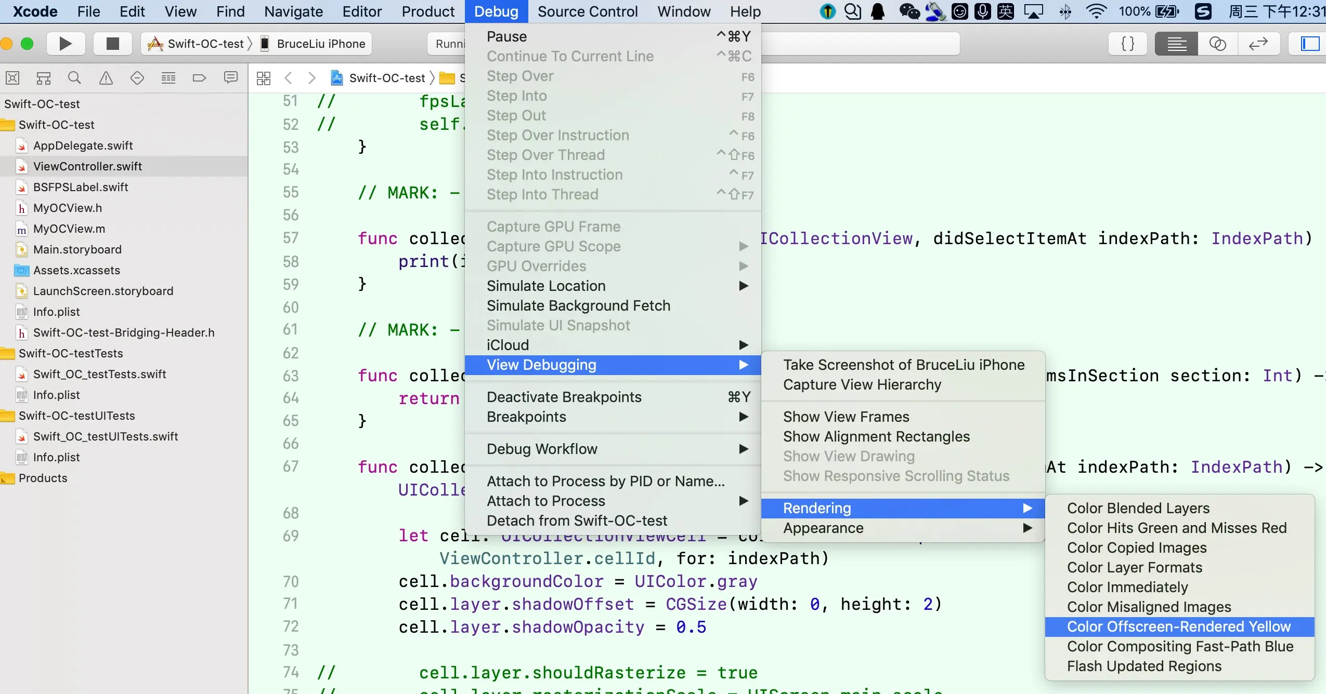Click the code review braces icon
The width and height of the screenshot is (1326, 694).
pyautogui.click(x=1127, y=44)
